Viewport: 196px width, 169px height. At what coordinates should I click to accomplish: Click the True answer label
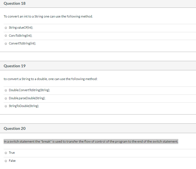point(12,153)
